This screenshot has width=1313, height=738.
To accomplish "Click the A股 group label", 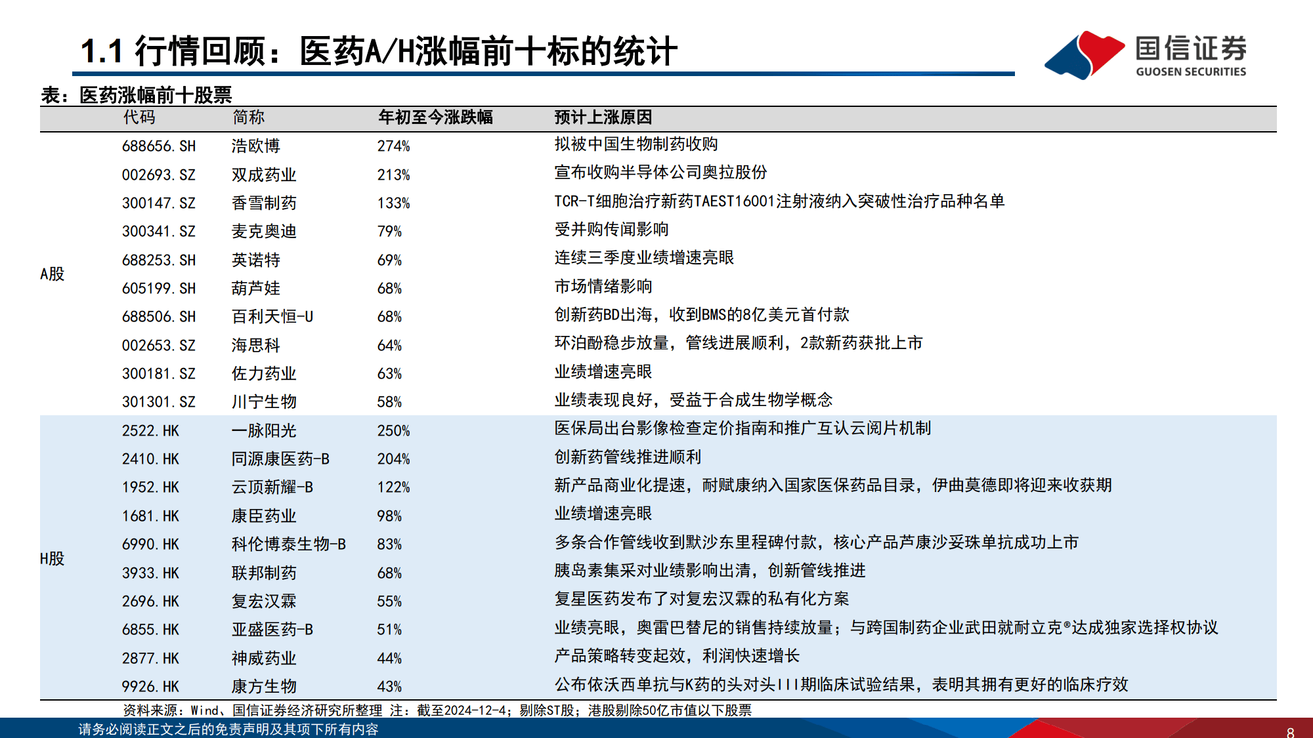I will click(53, 274).
